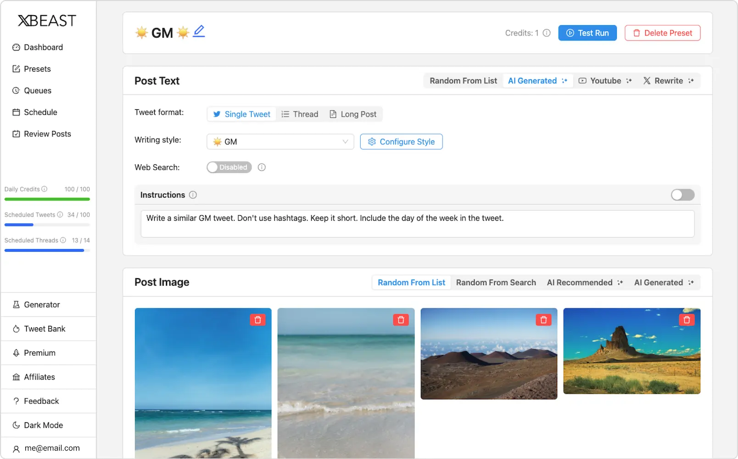
Task: Select the Generator tool
Action: pos(42,304)
